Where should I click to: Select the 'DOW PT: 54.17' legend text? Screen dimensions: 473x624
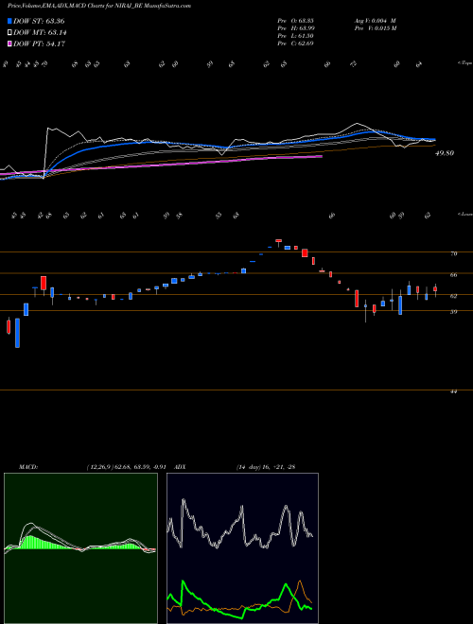(39, 43)
